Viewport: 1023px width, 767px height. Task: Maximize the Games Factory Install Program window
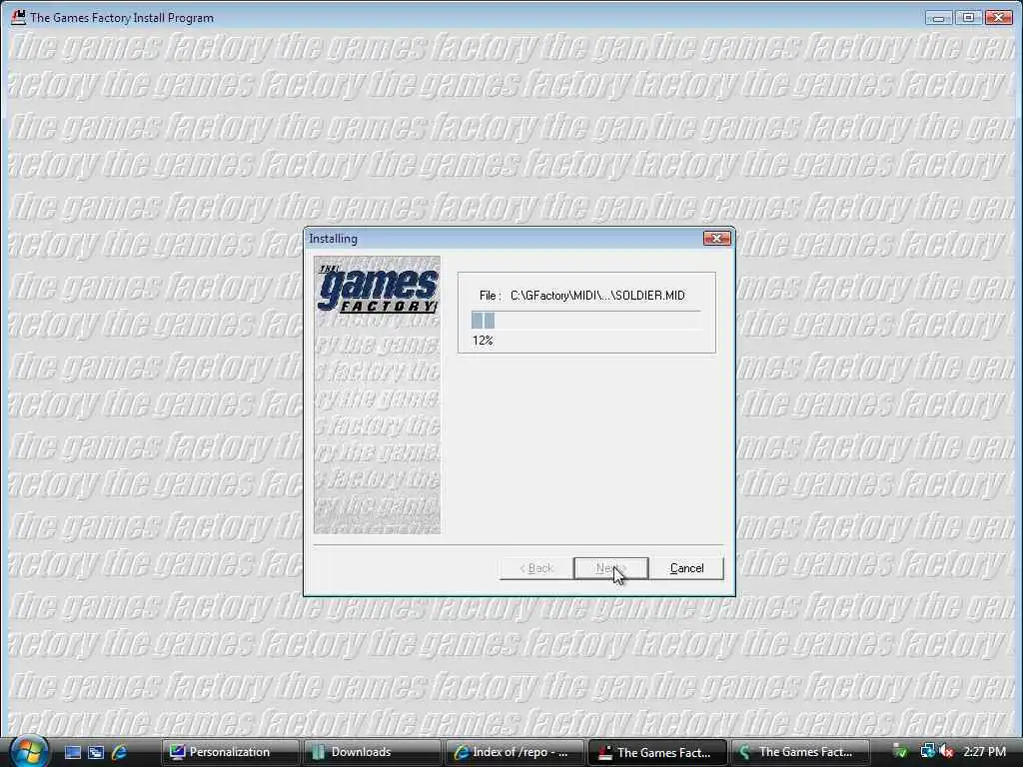[968, 18]
